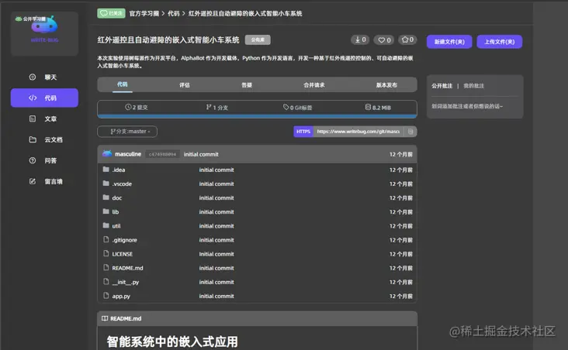Click the LICENSE file icon
The image size is (568, 350).
coord(106,253)
